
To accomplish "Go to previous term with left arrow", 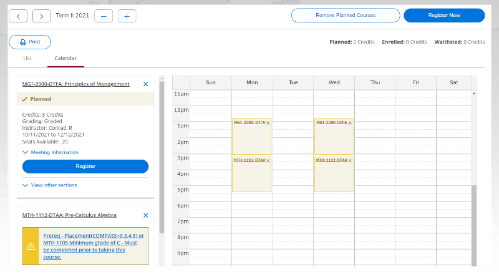I will [18, 16].
